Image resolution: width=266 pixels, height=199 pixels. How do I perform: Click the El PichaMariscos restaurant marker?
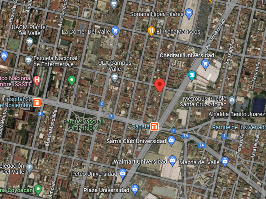click(x=151, y=31)
